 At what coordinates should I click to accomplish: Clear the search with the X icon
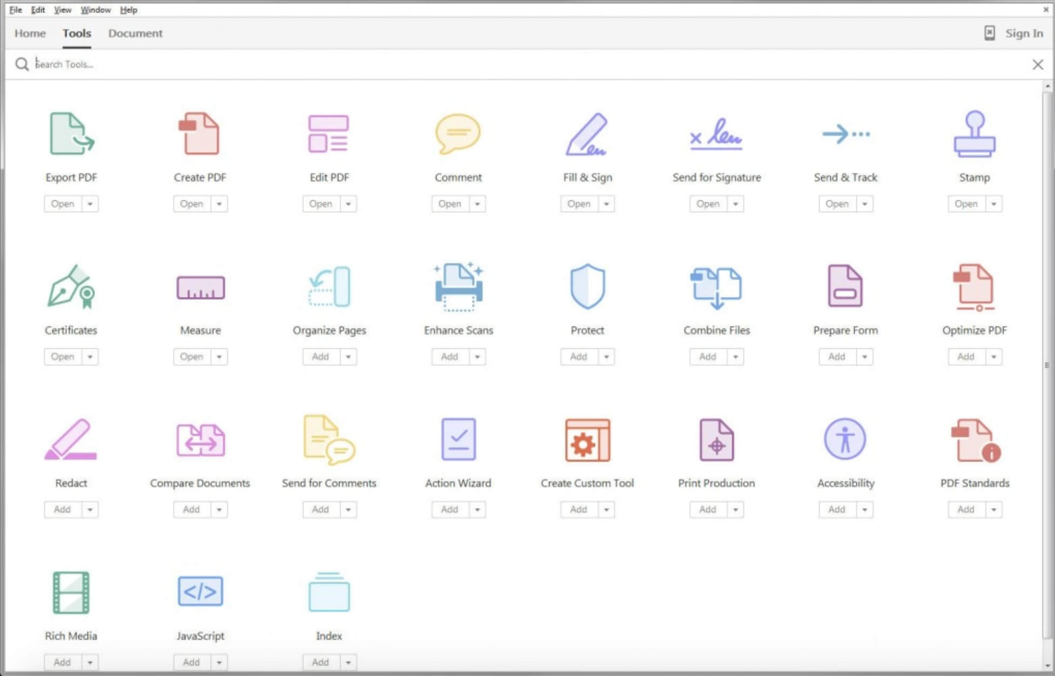point(1038,64)
